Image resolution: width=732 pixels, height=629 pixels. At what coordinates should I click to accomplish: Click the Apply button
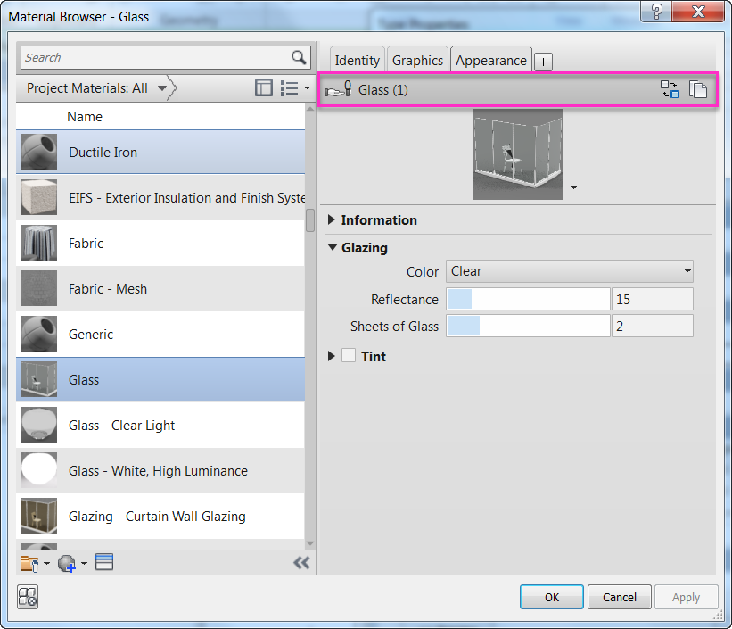pos(686,597)
